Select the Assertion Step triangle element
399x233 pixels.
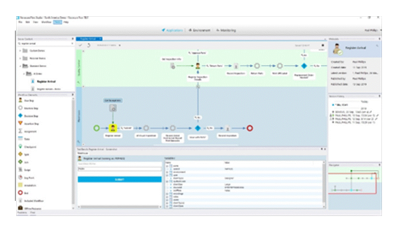click(x=28, y=124)
